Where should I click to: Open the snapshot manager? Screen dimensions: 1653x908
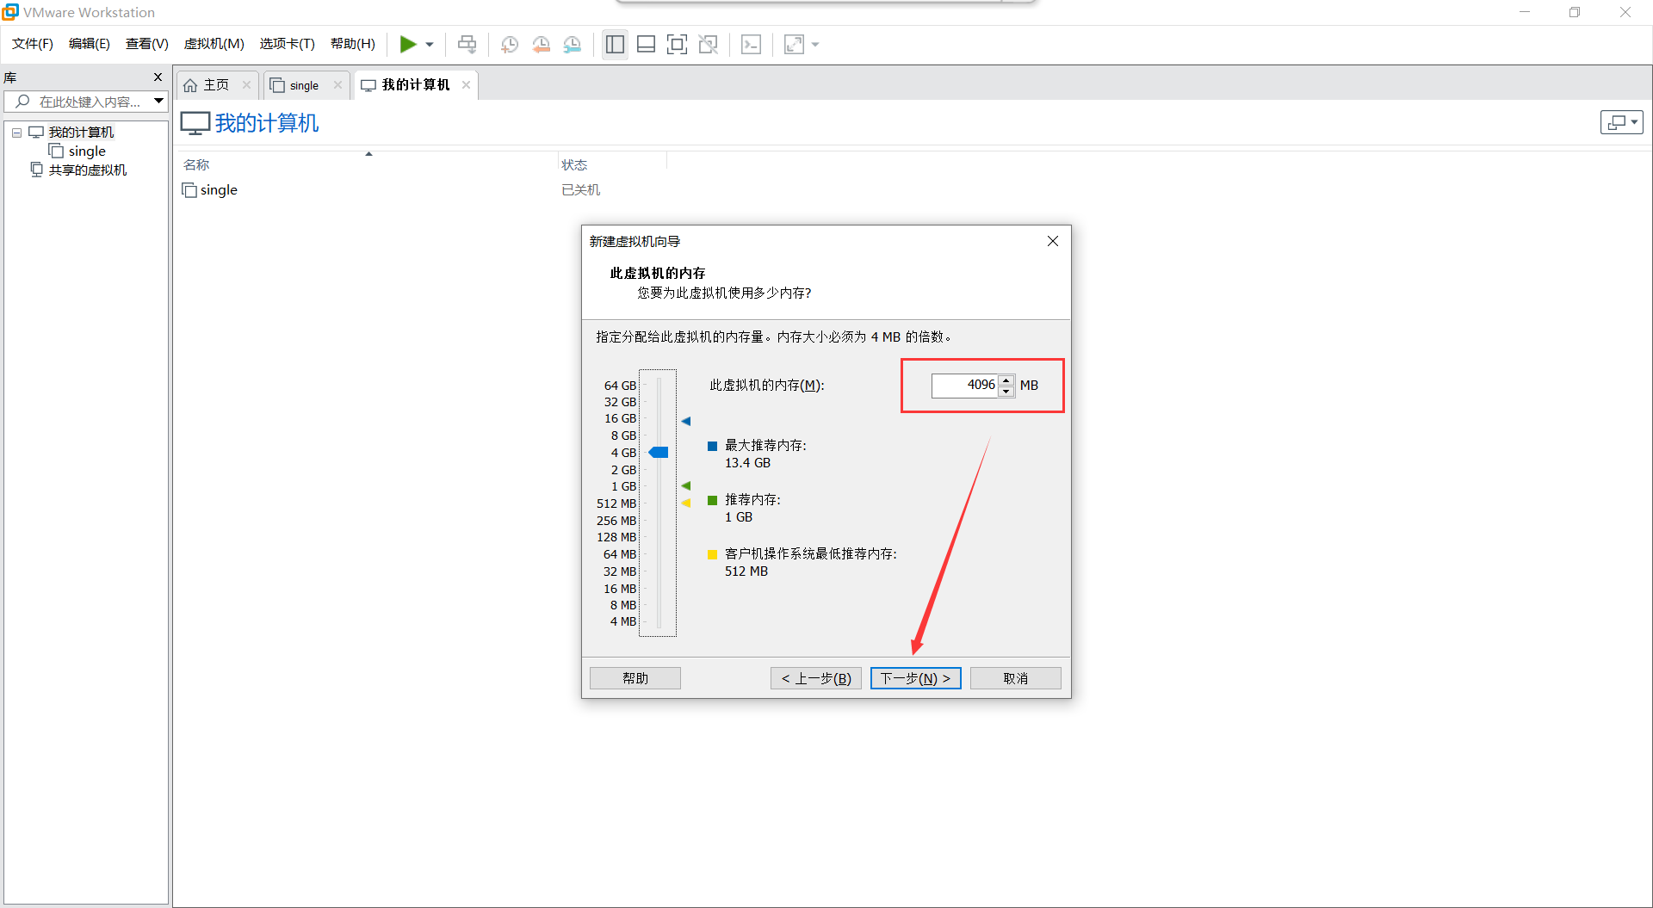coord(573,44)
